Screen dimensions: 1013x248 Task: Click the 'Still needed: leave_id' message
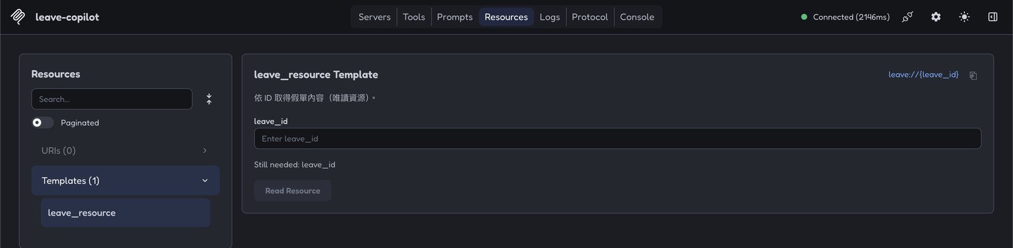pos(294,165)
